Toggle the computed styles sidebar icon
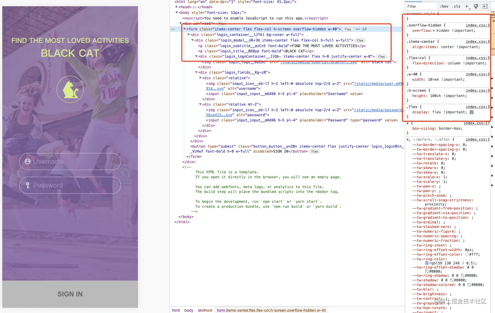This screenshot has width=495, height=313. coord(485,6)
